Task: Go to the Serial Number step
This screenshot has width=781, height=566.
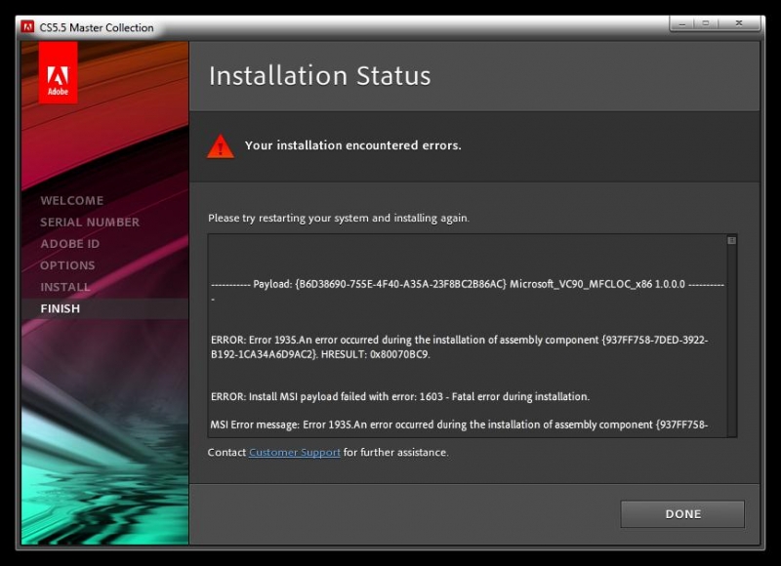Action: pos(90,222)
